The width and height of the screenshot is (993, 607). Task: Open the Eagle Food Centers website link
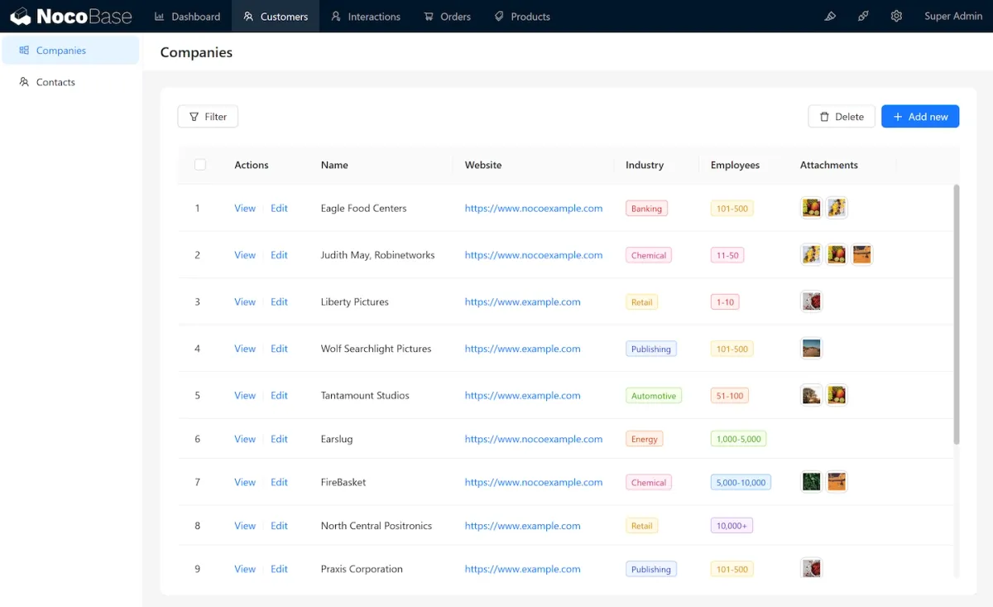point(534,209)
